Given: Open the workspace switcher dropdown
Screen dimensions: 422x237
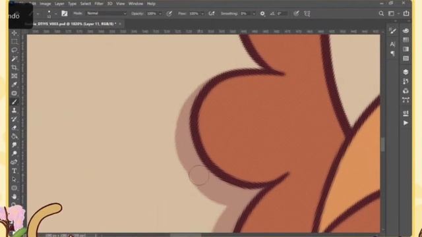Looking at the screenshot, I should [x=393, y=13].
